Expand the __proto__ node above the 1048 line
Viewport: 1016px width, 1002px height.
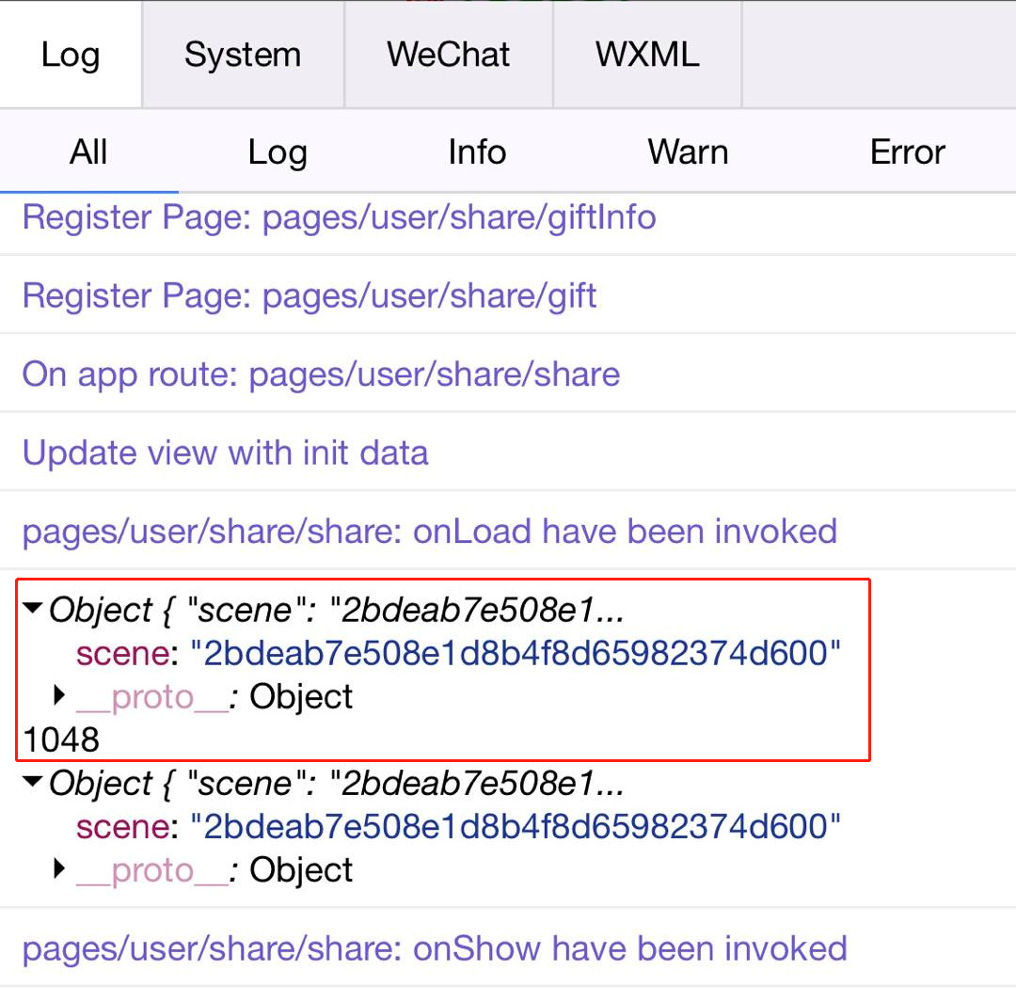click(x=60, y=696)
